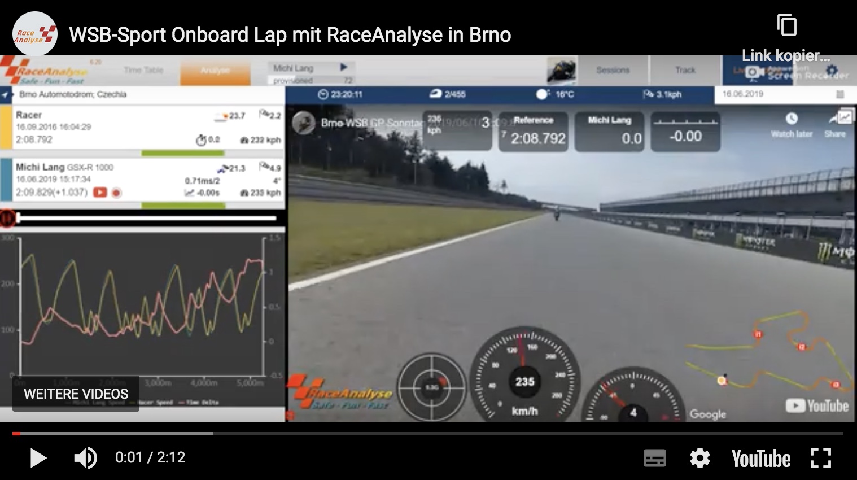Screen dimensions: 857x480
Task: Click YouTube watermark in embedded video
Action: point(817,405)
